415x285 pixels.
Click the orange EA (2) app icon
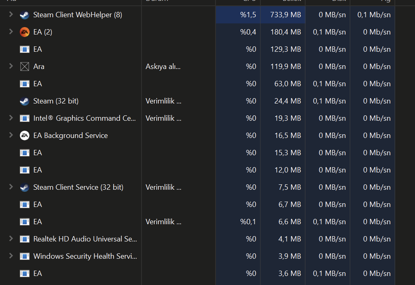click(24, 32)
